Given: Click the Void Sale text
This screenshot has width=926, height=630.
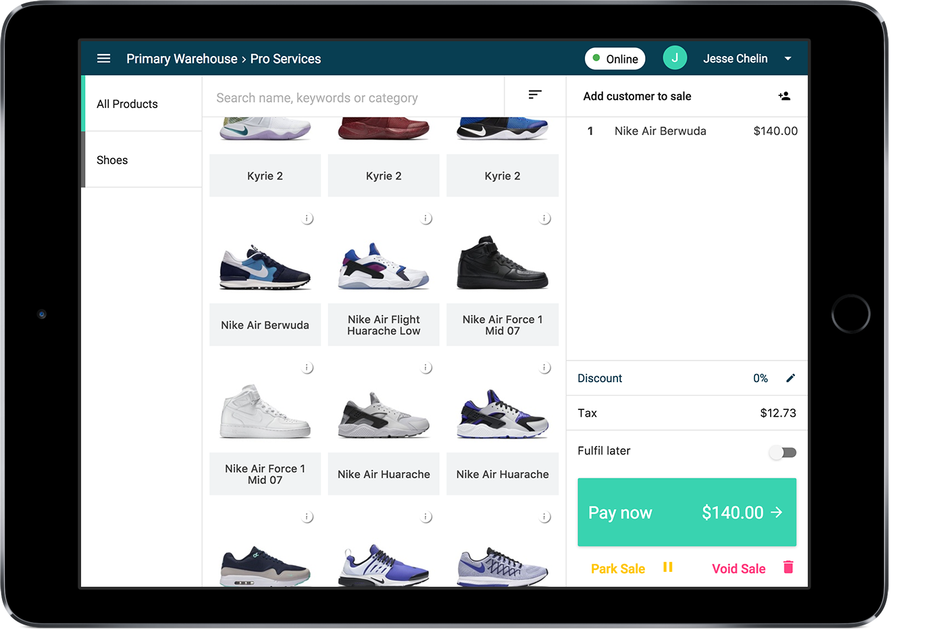Looking at the screenshot, I should pyautogui.click(x=739, y=569).
